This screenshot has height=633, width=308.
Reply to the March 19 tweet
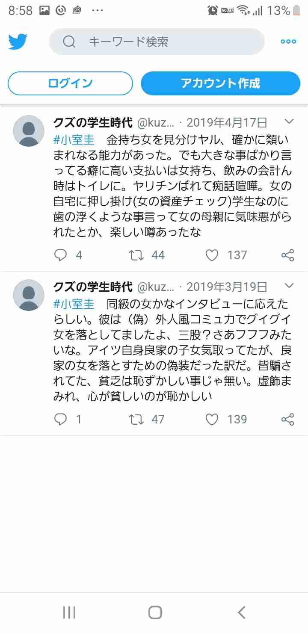pyautogui.click(x=61, y=420)
